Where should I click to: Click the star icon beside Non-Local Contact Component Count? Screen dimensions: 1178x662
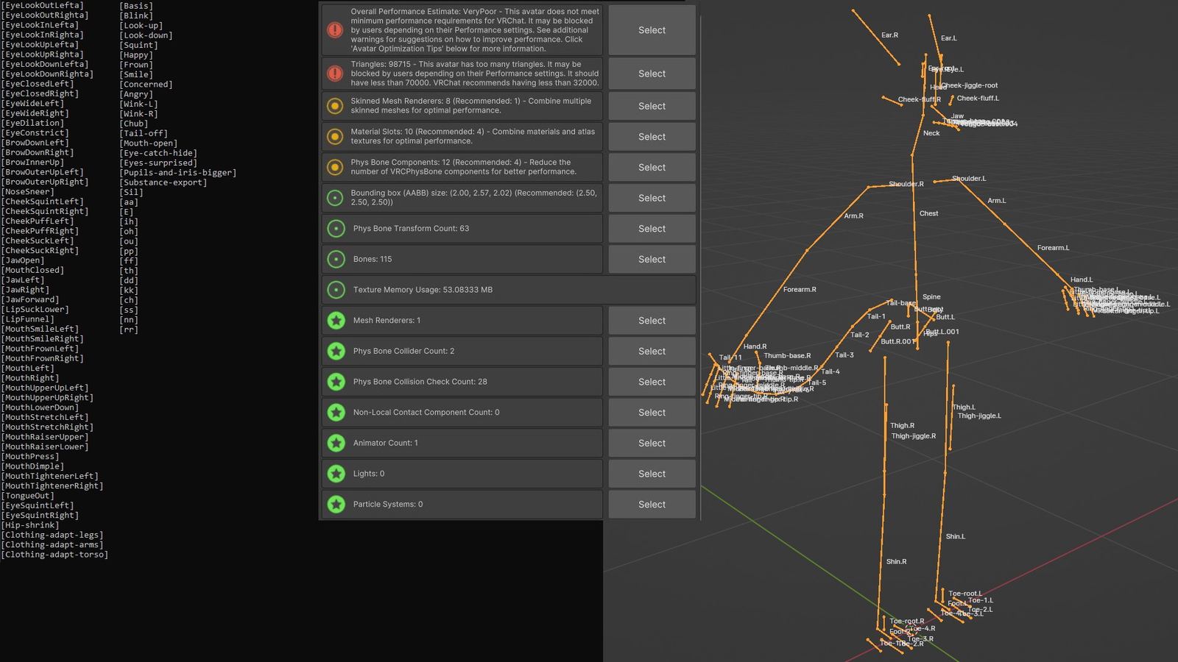336,413
